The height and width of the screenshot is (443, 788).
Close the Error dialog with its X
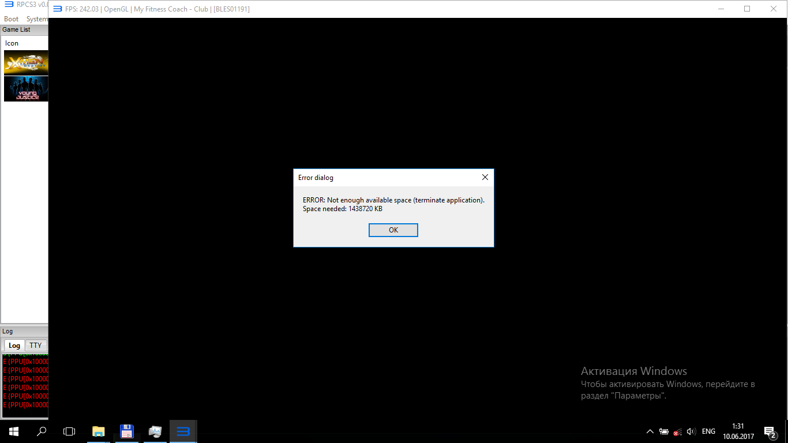pos(485,178)
